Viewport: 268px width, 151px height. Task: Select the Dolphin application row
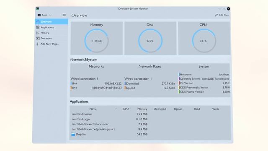(x=150, y=134)
